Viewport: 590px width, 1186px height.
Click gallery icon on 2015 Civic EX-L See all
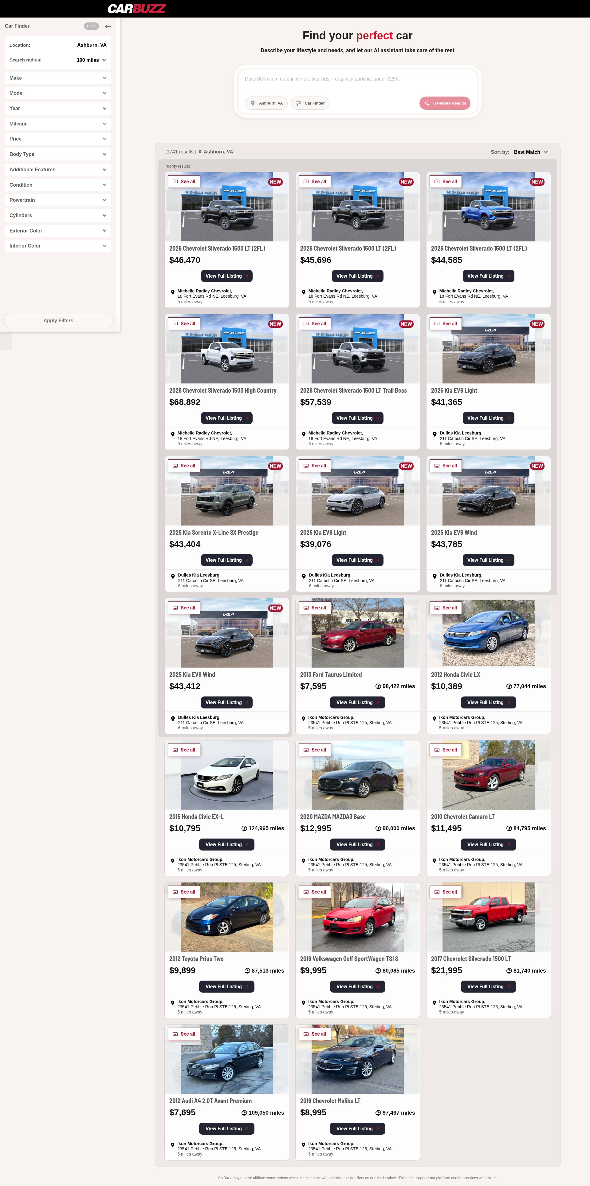coord(175,750)
